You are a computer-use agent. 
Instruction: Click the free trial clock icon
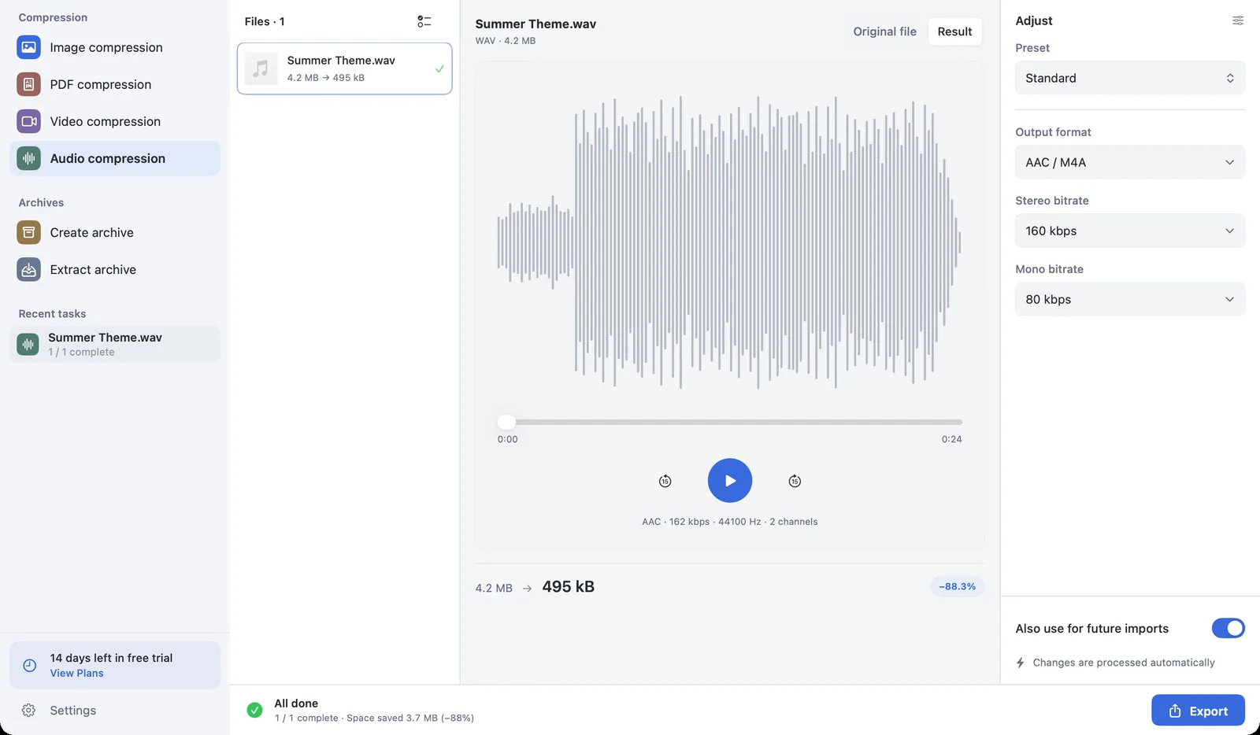point(30,665)
